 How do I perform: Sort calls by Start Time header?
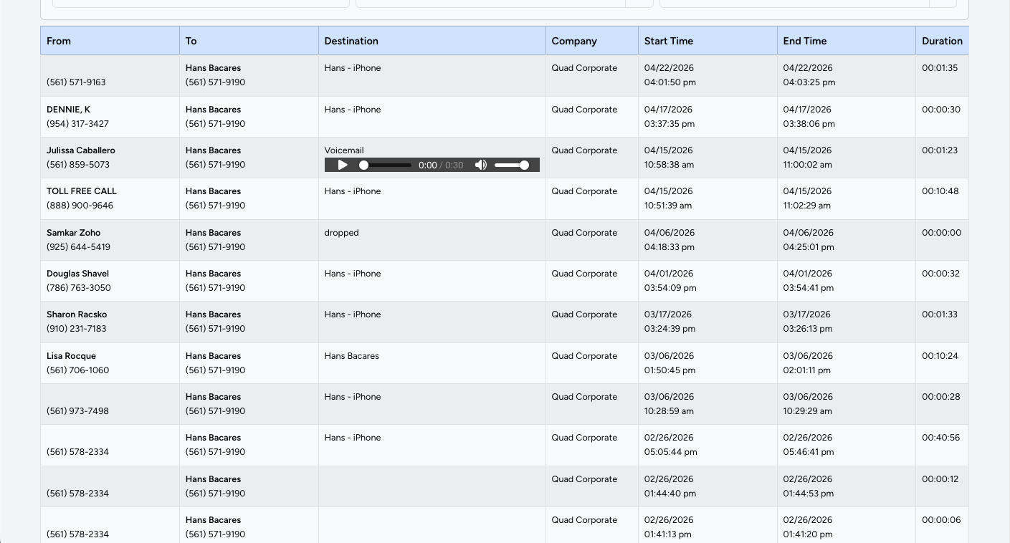click(x=669, y=41)
